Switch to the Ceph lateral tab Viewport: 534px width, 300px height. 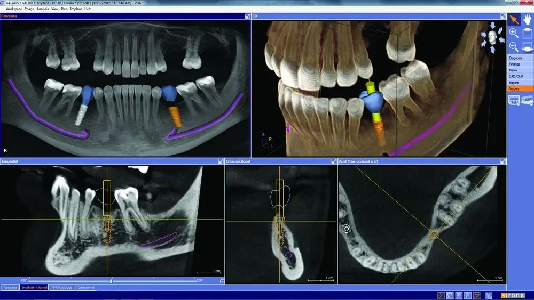(86, 287)
